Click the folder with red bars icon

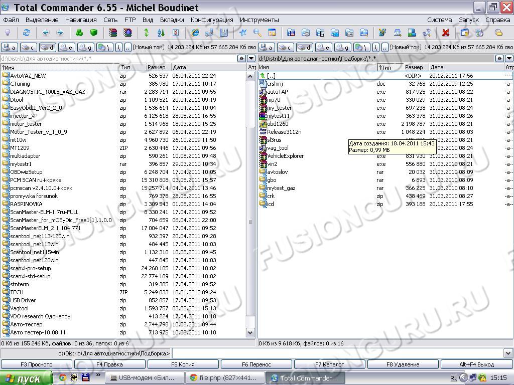pyautogui.click(x=291, y=33)
